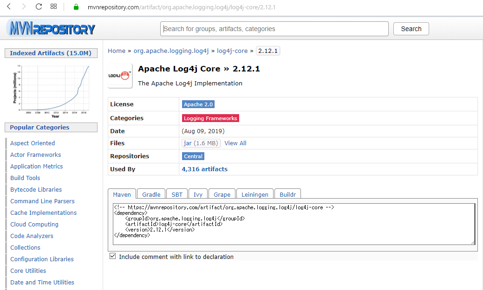483x290 pixels.
Task: Open the Ivy tab
Action: [x=198, y=194]
